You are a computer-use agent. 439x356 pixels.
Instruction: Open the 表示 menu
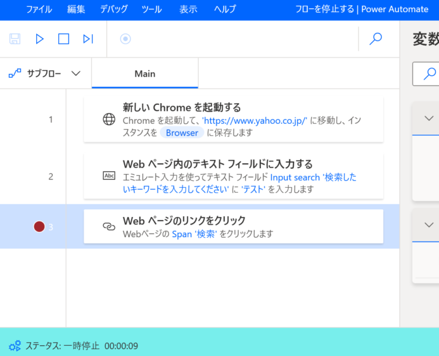[x=188, y=9]
